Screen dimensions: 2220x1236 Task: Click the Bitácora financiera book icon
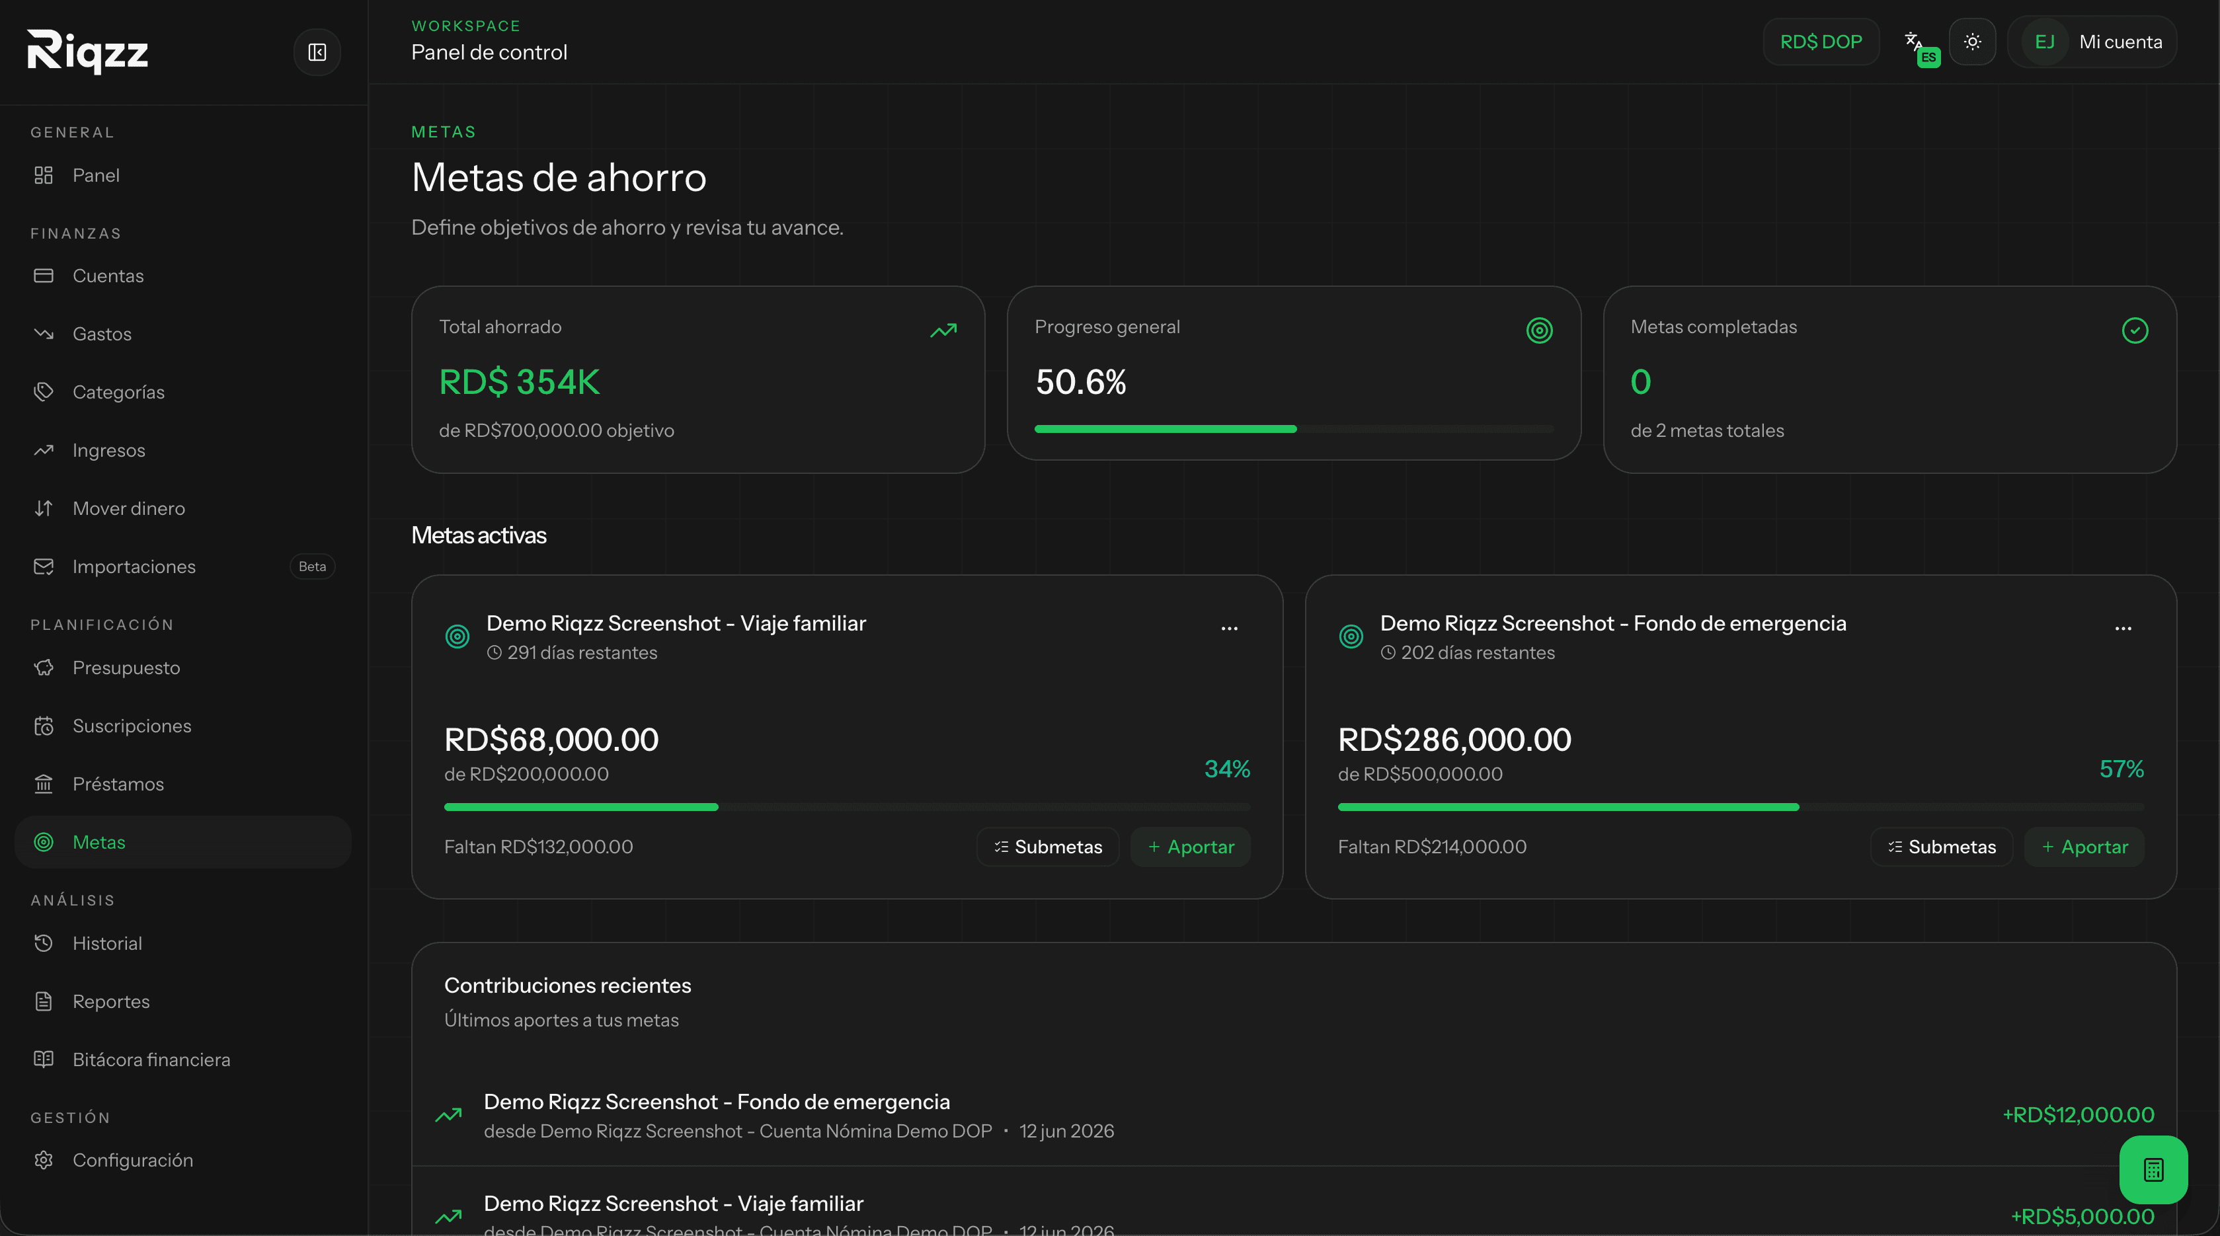(x=44, y=1060)
